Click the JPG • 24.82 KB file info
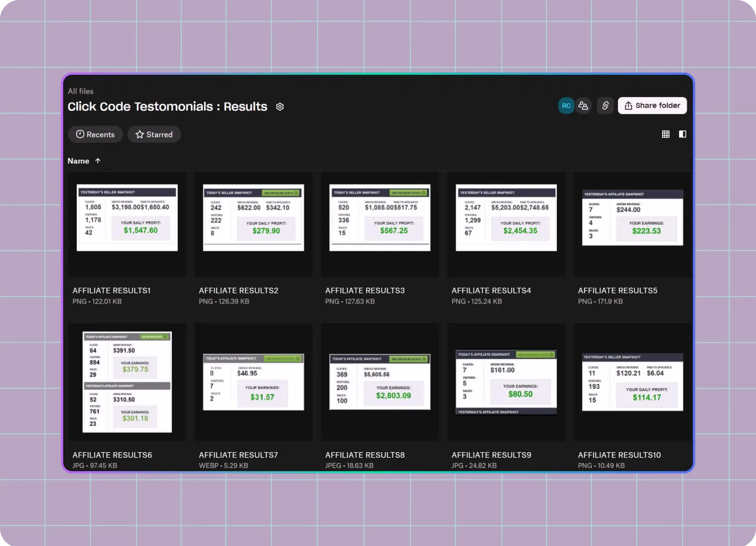Image resolution: width=756 pixels, height=546 pixels. click(x=474, y=466)
